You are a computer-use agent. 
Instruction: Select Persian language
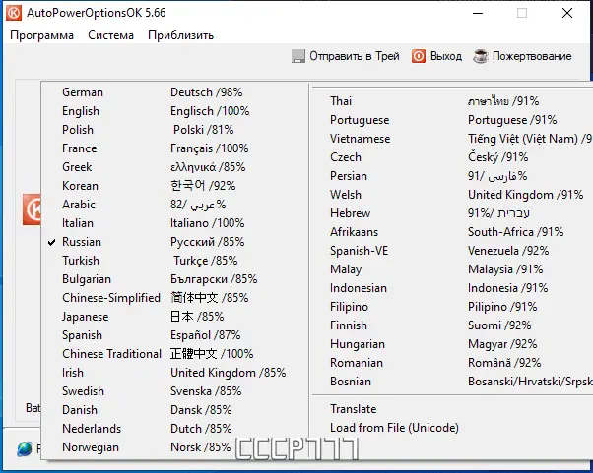[x=452, y=176]
